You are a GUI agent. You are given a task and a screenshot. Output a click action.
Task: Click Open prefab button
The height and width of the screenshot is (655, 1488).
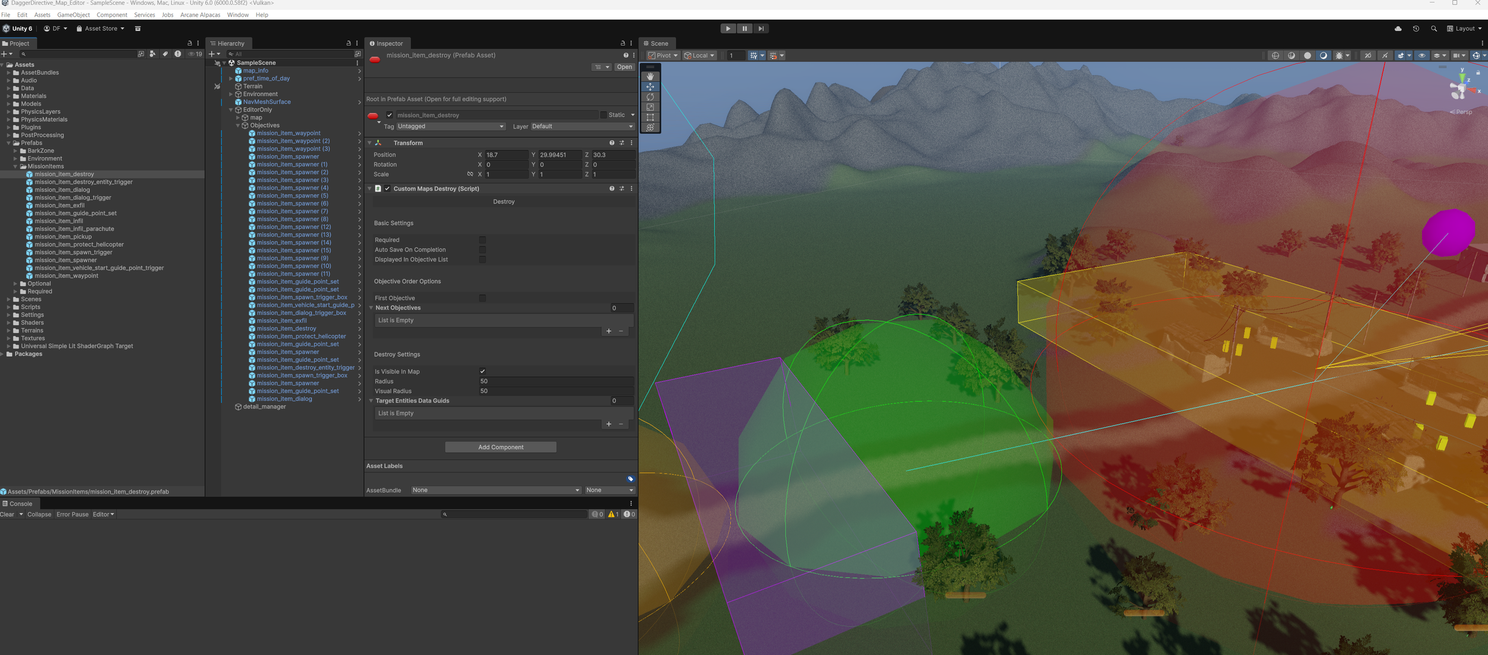(x=624, y=67)
